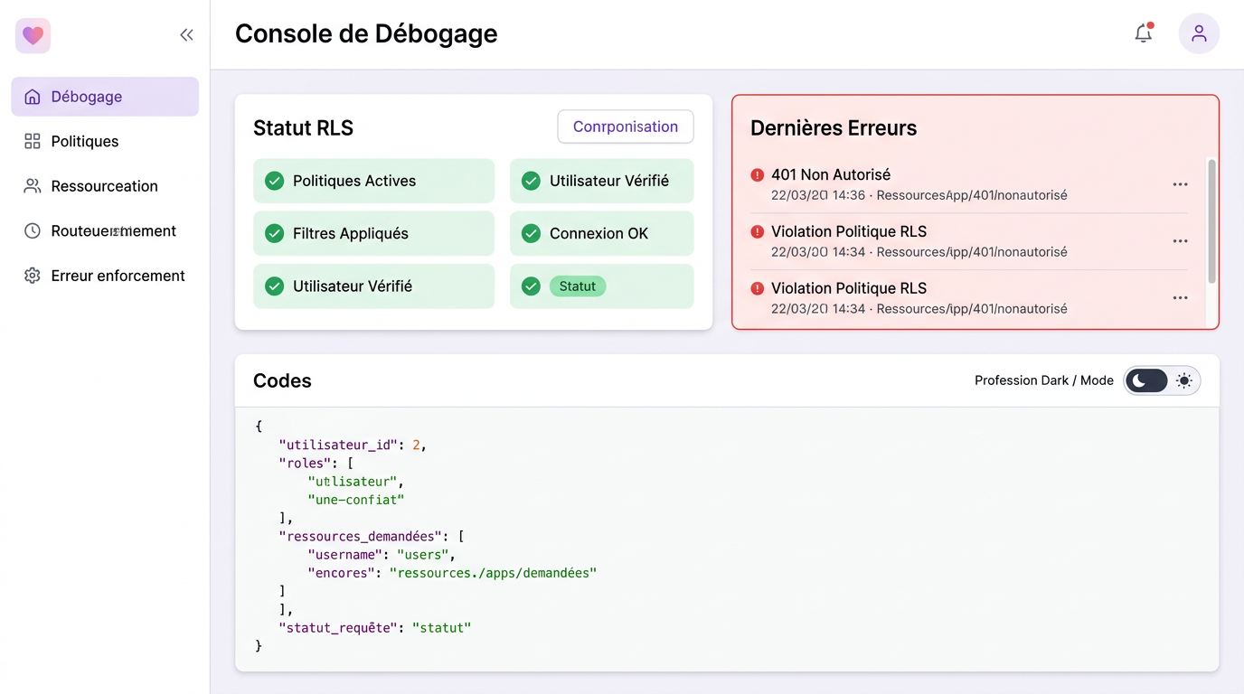The width and height of the screenshot is (1244, 694).
Task: Click the Console de Débogage title
Action: tap(366, 33)
